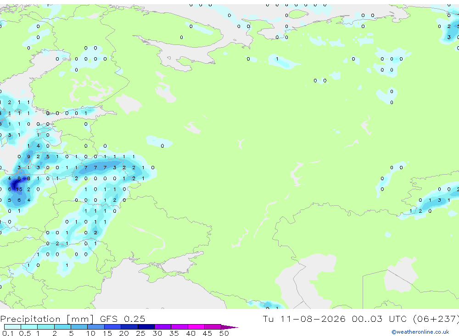This screenshot has height=336, width=459.
Task: Click the legend label "40"
Action: 191,333
